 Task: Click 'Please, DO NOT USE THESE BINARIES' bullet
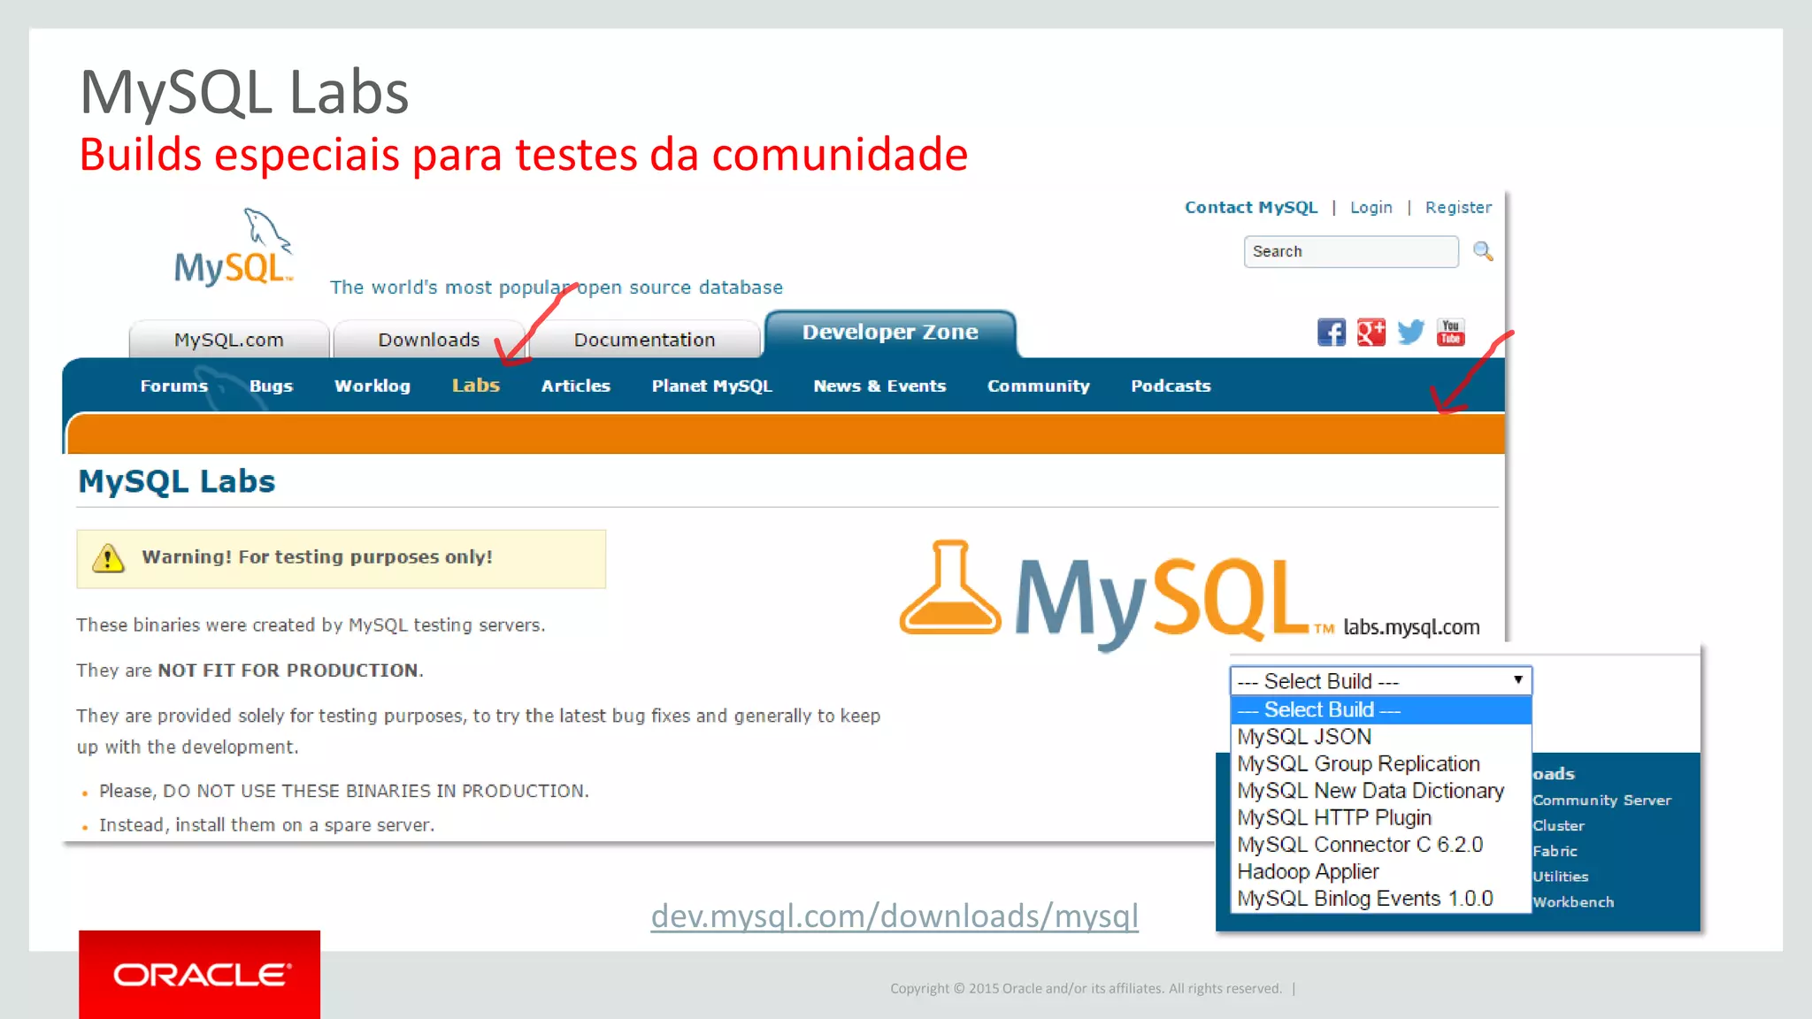click(x=343, y=791)
